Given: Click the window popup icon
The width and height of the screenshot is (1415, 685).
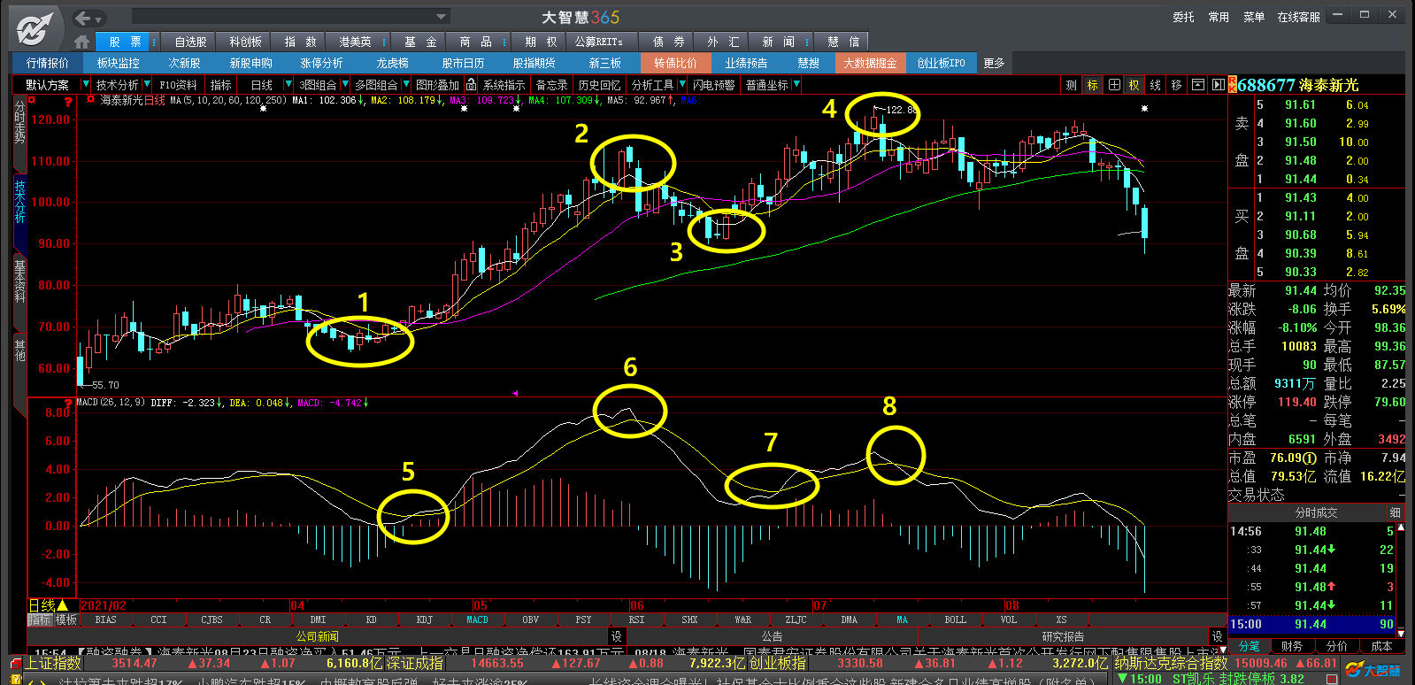Looking at the screenshot, I should 1197,85.
